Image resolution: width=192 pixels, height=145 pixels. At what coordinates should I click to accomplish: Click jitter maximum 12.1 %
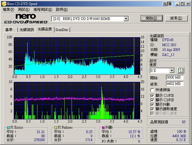point(135,136)
